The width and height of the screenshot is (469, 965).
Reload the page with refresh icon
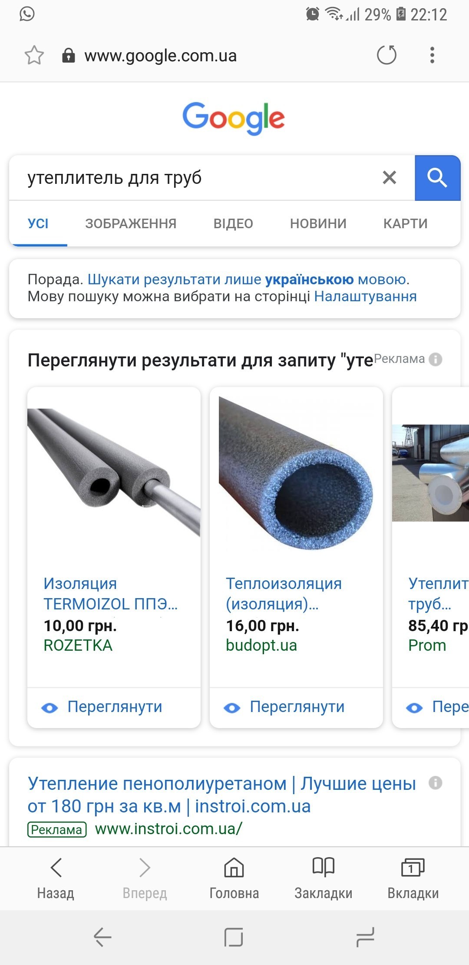[386, 55]
